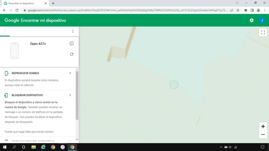269x151 pixels.
Task: Expand the Reproducir Sonido option arrow
Action: coord(70,73)
